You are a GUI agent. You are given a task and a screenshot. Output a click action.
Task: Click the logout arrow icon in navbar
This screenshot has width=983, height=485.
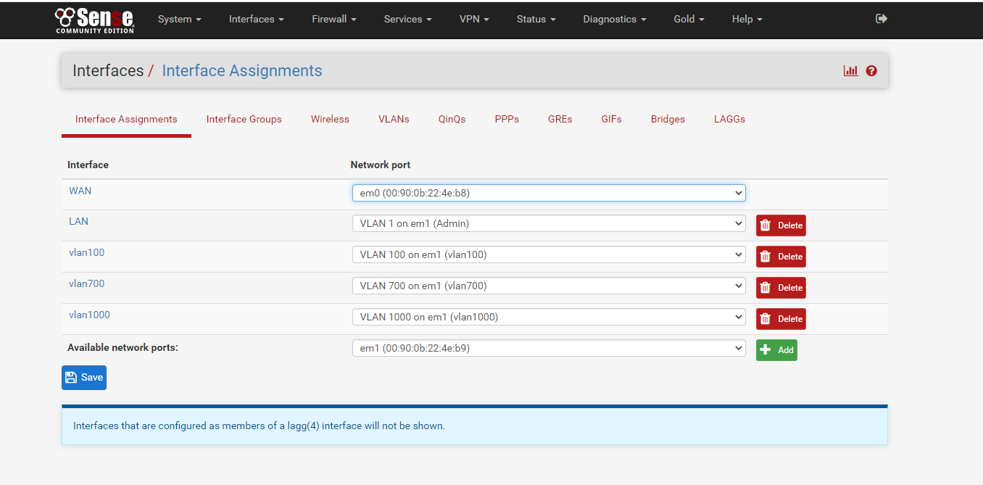(882, 19)
